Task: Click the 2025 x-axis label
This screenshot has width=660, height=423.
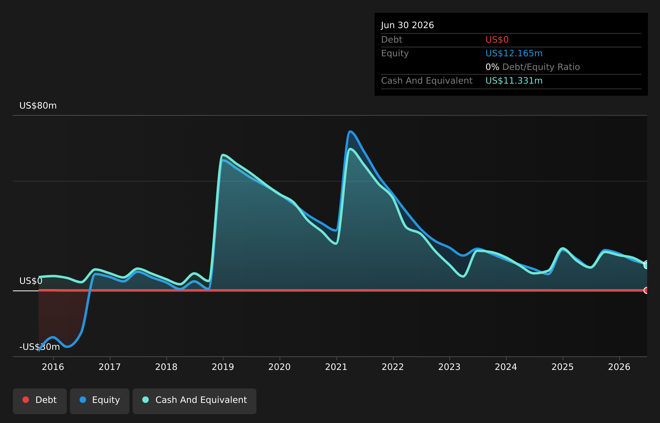Action: (x=563, y=367)
